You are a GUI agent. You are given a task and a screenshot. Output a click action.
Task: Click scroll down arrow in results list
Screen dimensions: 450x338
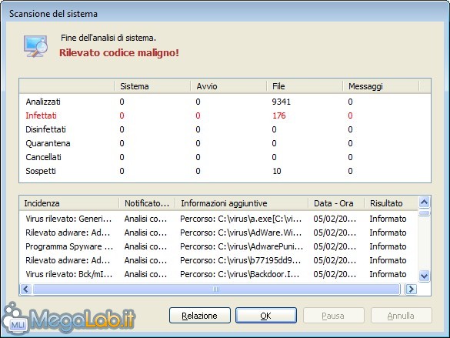[424, 276]
